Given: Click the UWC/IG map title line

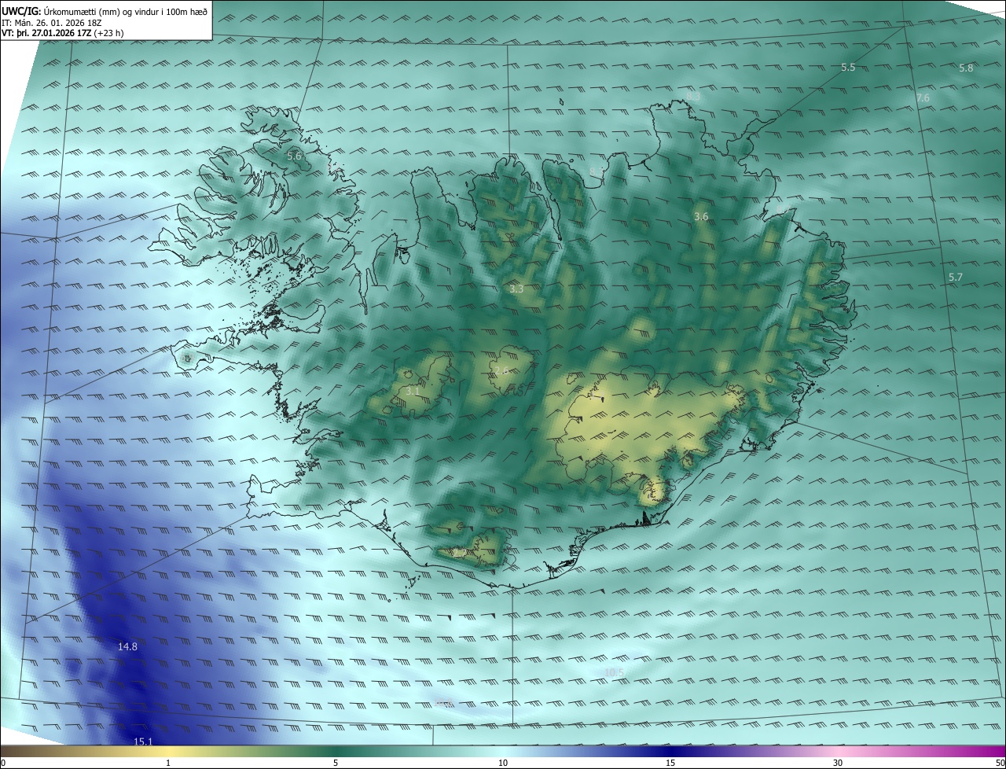Looking at the screenshot, I should 105,12.
